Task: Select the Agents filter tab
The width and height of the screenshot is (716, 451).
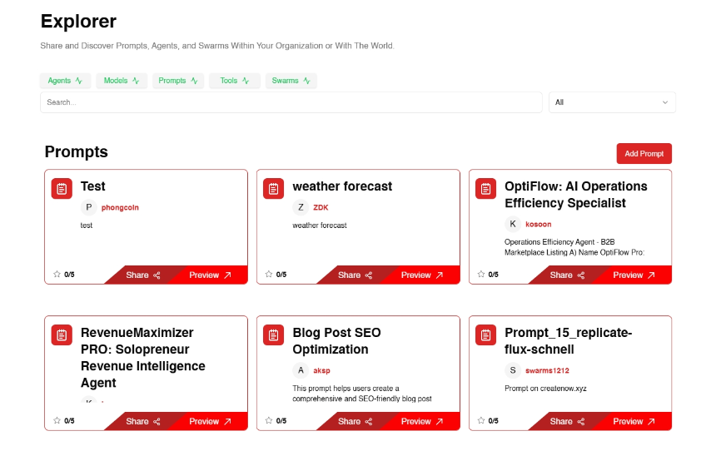Action: 65,81
